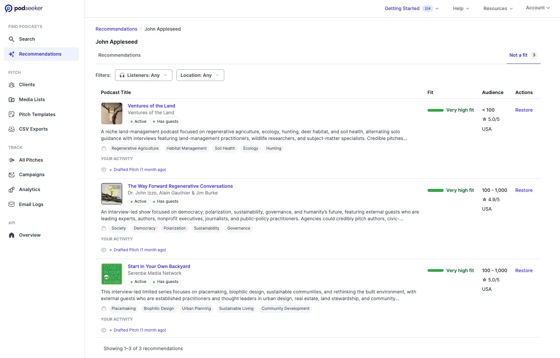
Task: Open the Ventures of the Land title link
Action: [x=151, y=106]
